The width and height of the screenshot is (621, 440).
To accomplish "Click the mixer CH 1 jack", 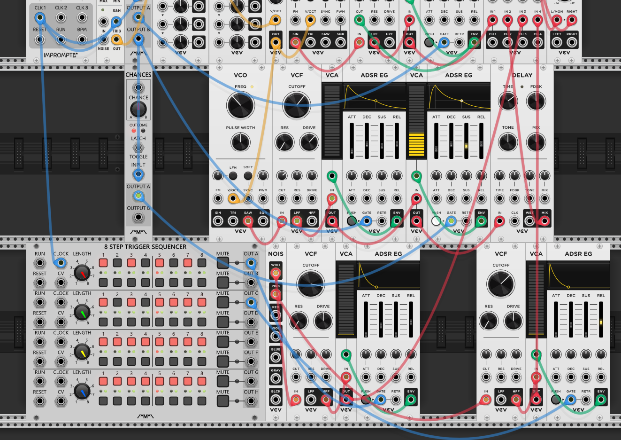I will (x=492, y=42).
